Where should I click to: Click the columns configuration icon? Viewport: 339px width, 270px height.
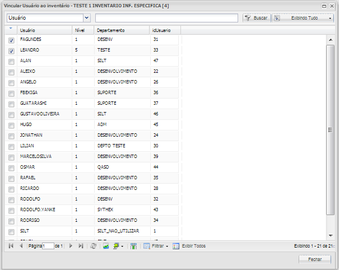pos(133,246)
